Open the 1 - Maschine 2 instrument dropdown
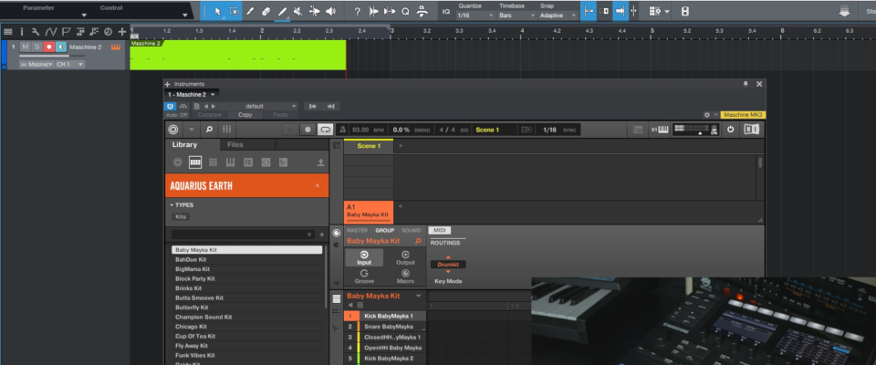The width and height of the screenshot is (876, 365). (x=192, y=95)
